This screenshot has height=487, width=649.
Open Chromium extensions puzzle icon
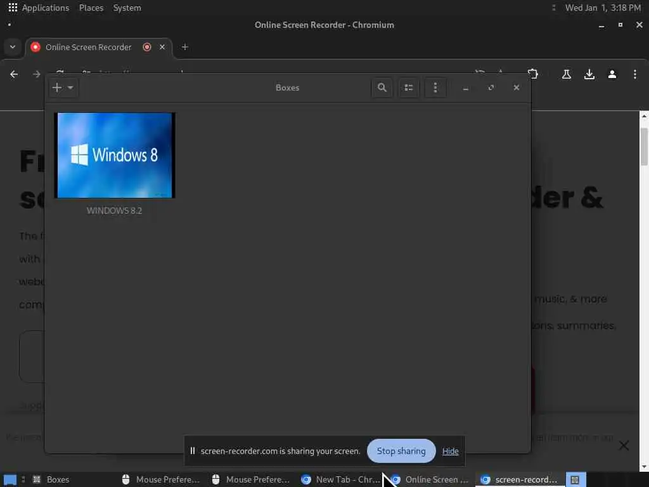click(x=534, y=74)
